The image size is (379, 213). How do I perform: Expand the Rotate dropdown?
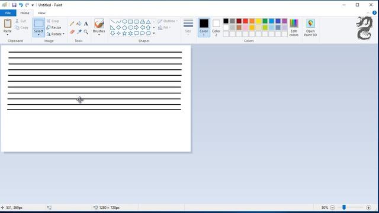63,34
